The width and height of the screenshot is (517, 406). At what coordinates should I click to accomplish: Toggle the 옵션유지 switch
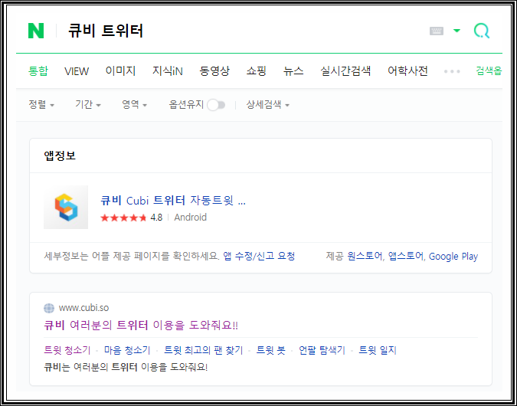[216, 105]
